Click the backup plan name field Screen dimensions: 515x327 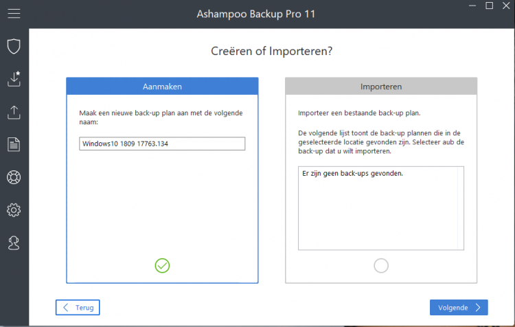tap(162, 144)
